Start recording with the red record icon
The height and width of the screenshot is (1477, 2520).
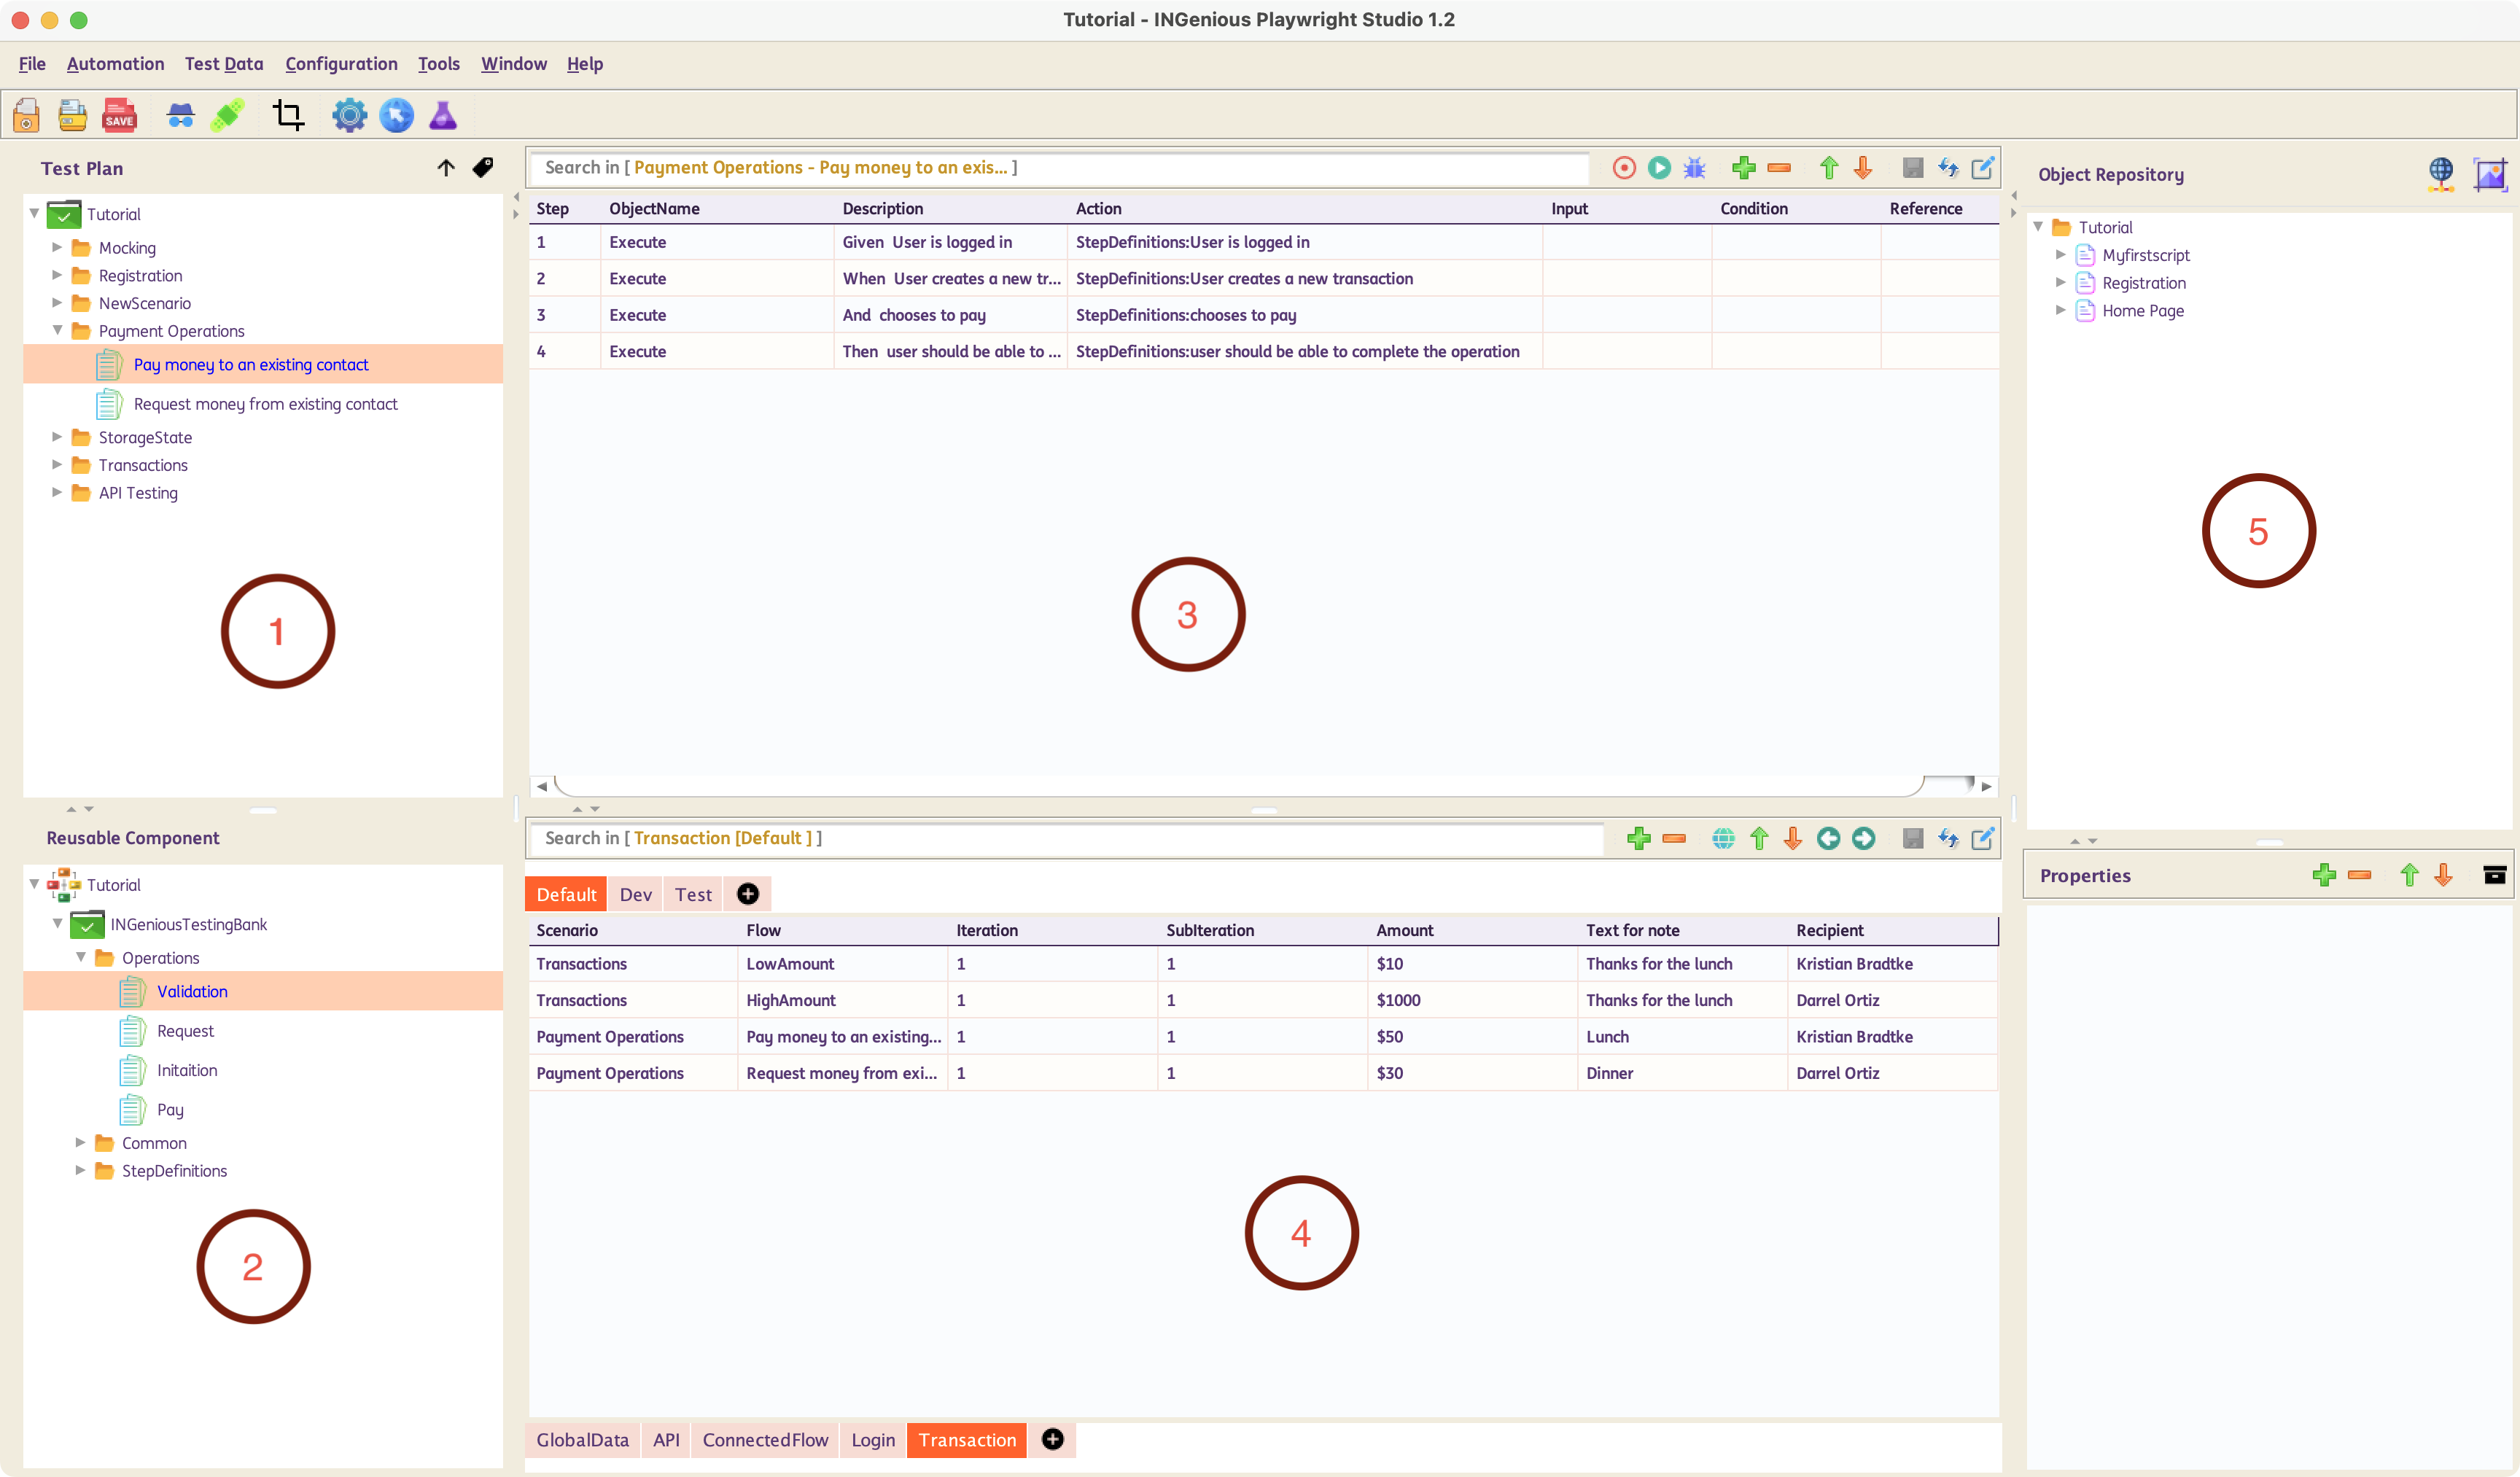pyautogui.click(x=1624, y=167)
